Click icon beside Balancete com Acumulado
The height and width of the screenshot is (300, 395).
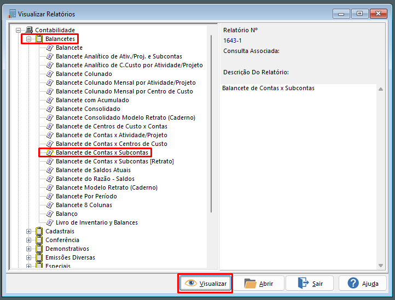tap(50, 100)
